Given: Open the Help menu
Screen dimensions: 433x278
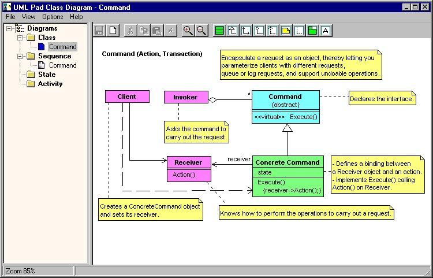Looking at the screenshot, I should [76, 17].
